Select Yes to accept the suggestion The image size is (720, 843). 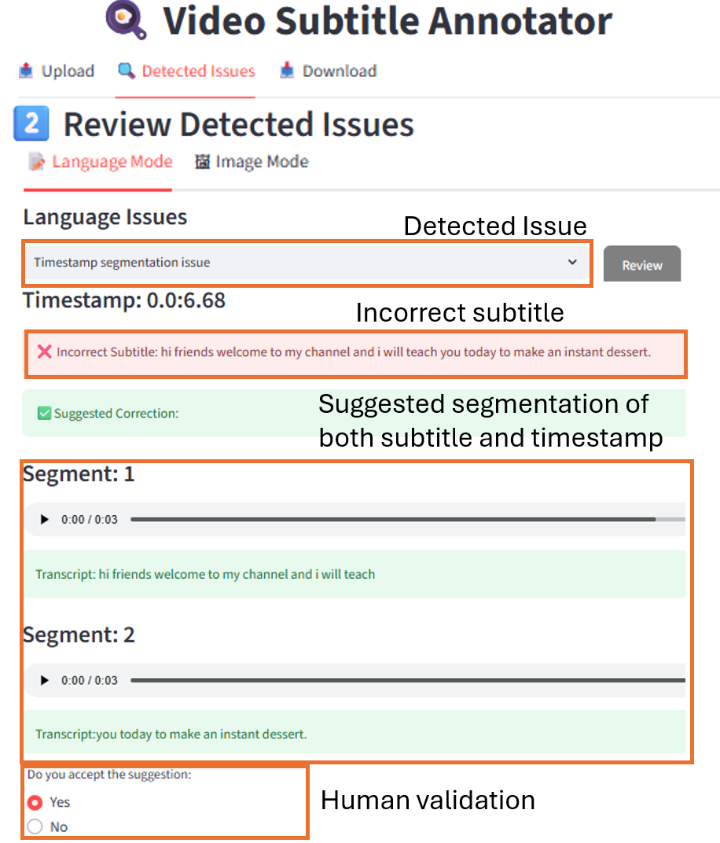tap(35, 802)
